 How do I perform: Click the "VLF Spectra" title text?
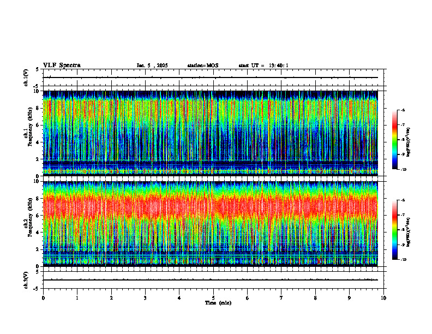pyautogui.click(x=62, y=65)
